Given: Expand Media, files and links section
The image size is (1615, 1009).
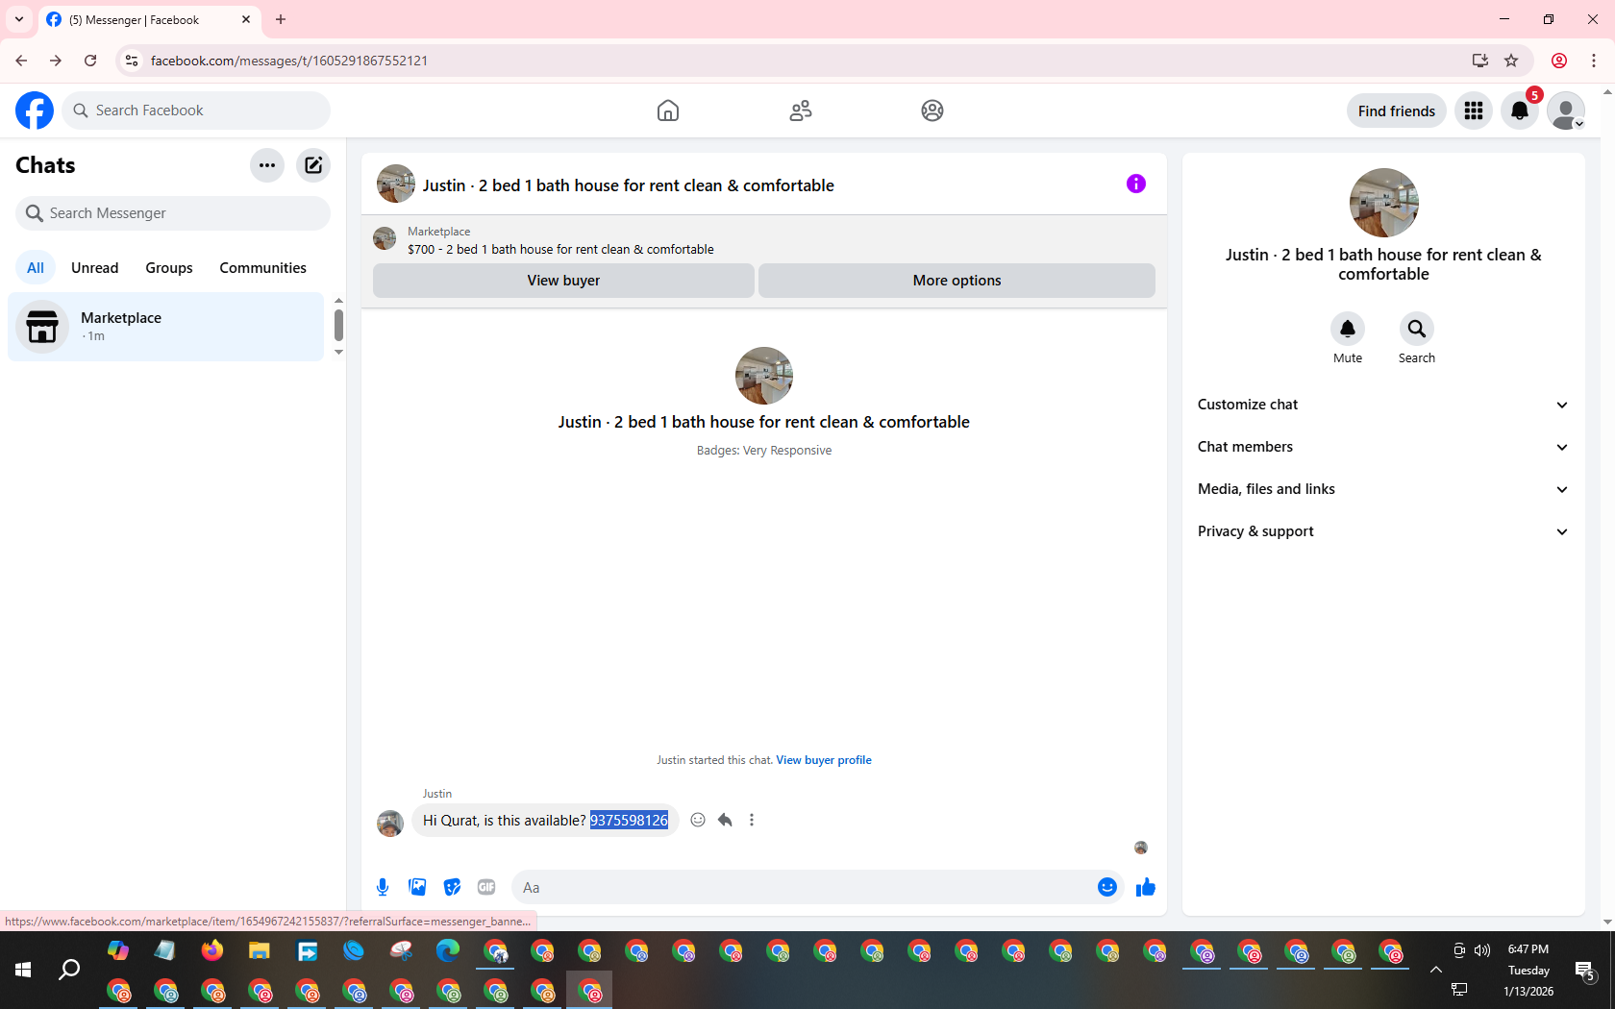Looking at the screenshot, I should click(x=1383, y=489).
